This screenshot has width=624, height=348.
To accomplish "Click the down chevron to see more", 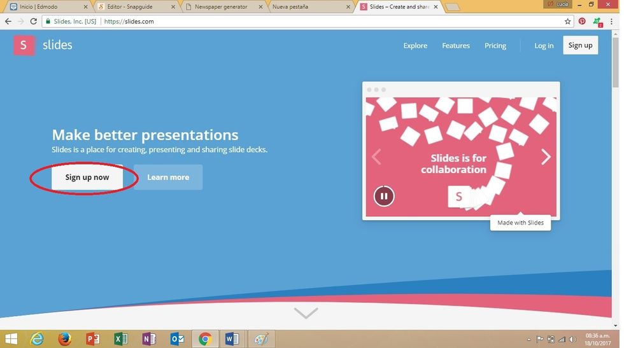I will click(306, 312).
